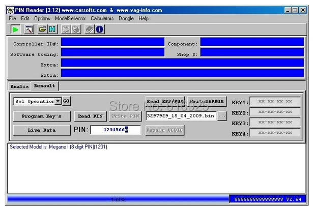Click the edit window toolbar icon
The height and width of the screenshot is (211, 317).
tap(29, 29)
